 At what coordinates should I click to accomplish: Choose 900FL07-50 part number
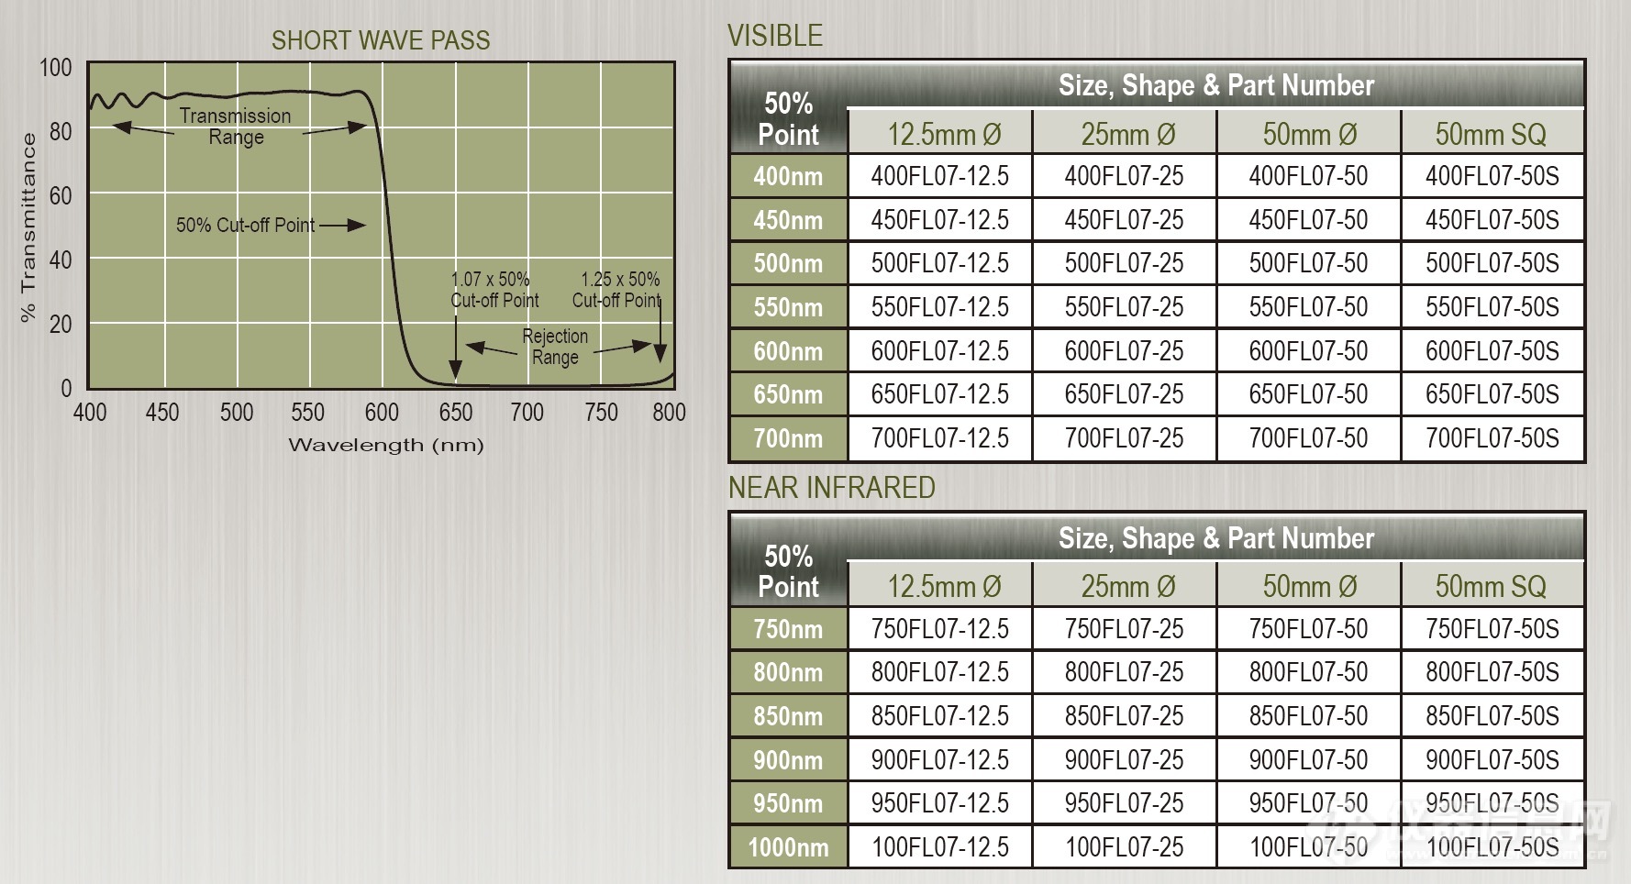[1308, 760]
